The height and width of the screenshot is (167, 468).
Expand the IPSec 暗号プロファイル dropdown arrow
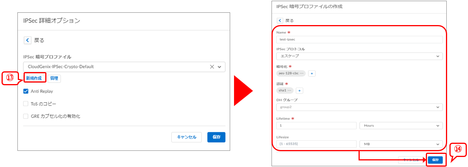pos(220,67)
